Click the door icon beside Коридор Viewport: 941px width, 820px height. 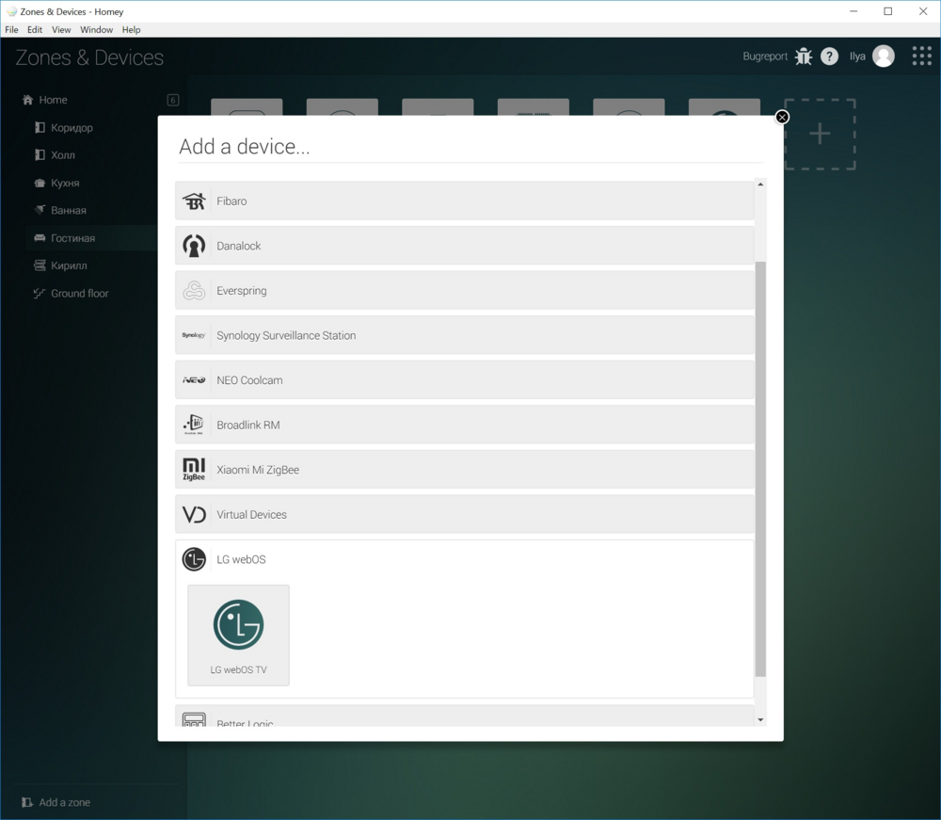pos(40,127)
